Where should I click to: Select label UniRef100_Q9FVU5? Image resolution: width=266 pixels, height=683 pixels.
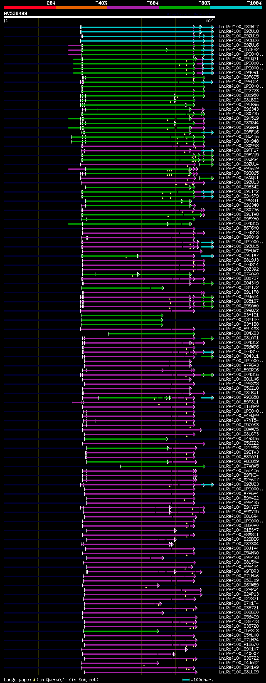(239, 155)
